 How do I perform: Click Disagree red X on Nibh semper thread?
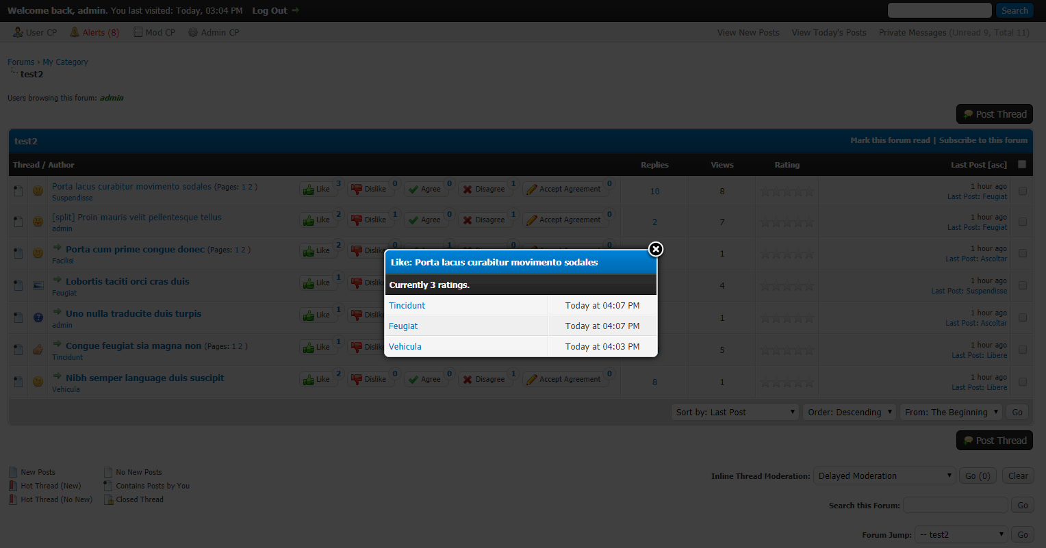point(468,380)
